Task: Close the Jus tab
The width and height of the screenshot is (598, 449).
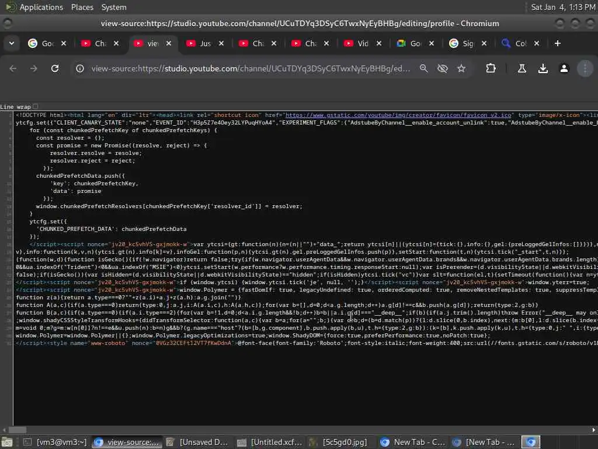Action: click(x=221, y=43)
